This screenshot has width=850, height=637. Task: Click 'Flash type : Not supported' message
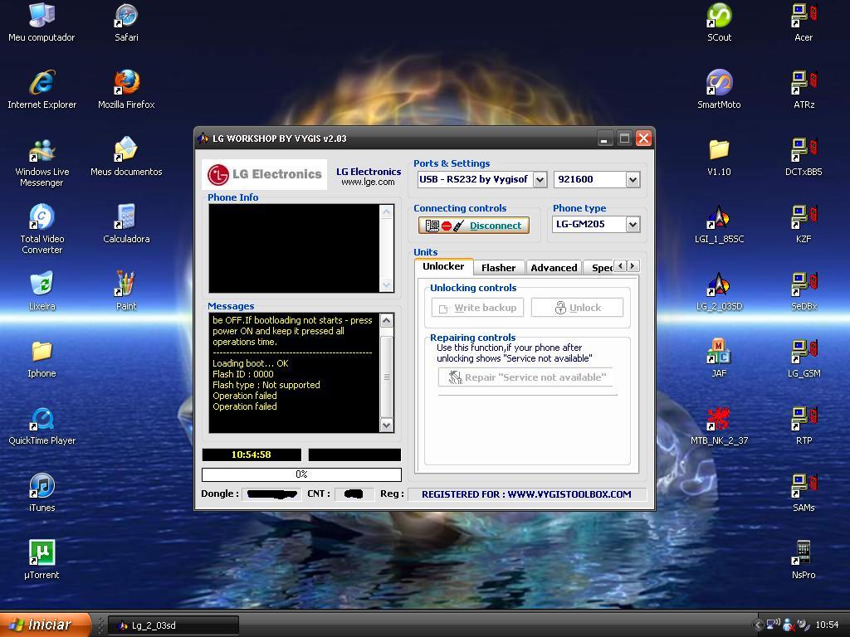pyautogui.click(x=266, y=385)
